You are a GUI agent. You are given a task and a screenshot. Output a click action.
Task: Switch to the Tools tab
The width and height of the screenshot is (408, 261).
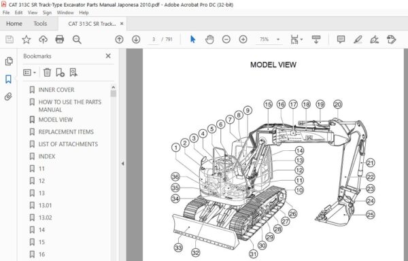tap(40, 24)
